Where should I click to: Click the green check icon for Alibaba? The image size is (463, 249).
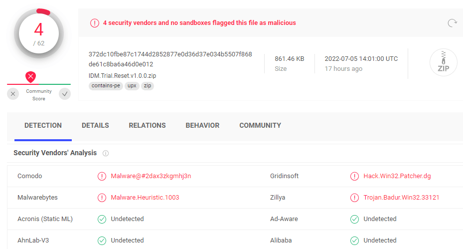[354, 241]
